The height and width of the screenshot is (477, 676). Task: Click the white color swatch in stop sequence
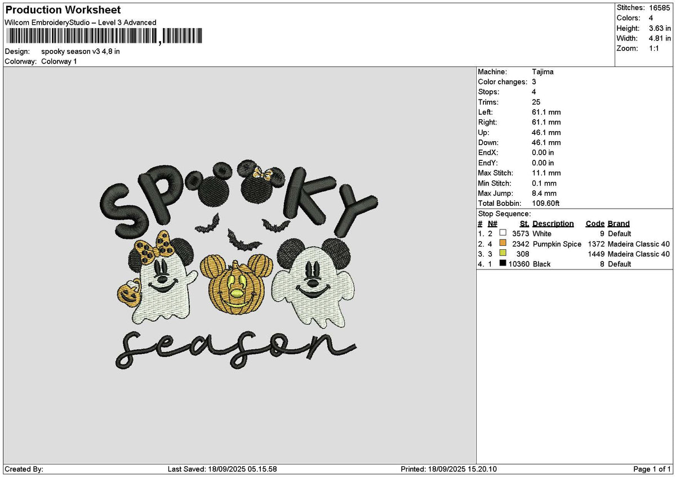503,233
